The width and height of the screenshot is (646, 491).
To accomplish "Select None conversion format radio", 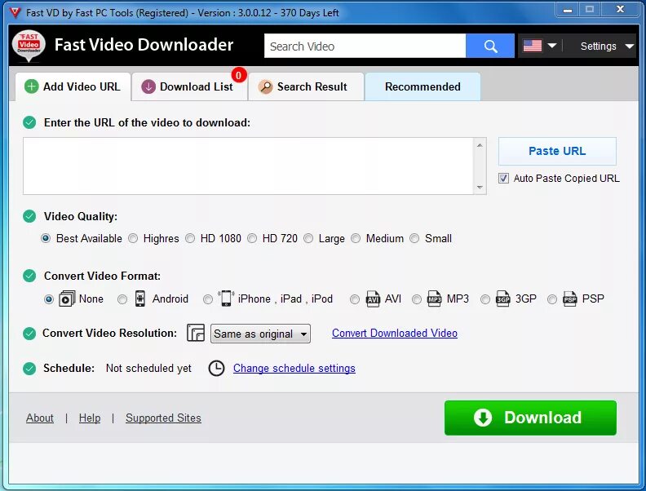I will click(x=49, y=299).
